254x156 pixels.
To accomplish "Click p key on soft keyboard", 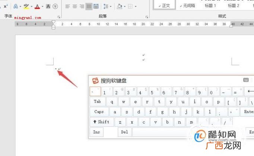I will click(219, 102).
